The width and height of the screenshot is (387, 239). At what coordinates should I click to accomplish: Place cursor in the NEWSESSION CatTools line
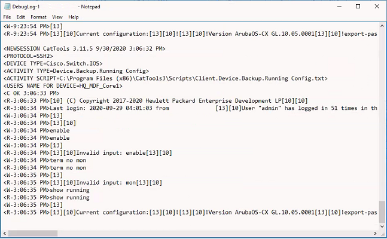pyautogui.click(x=84, y=48)
